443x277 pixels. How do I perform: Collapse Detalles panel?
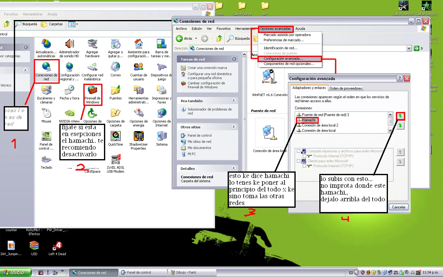(x=234, y=168)
